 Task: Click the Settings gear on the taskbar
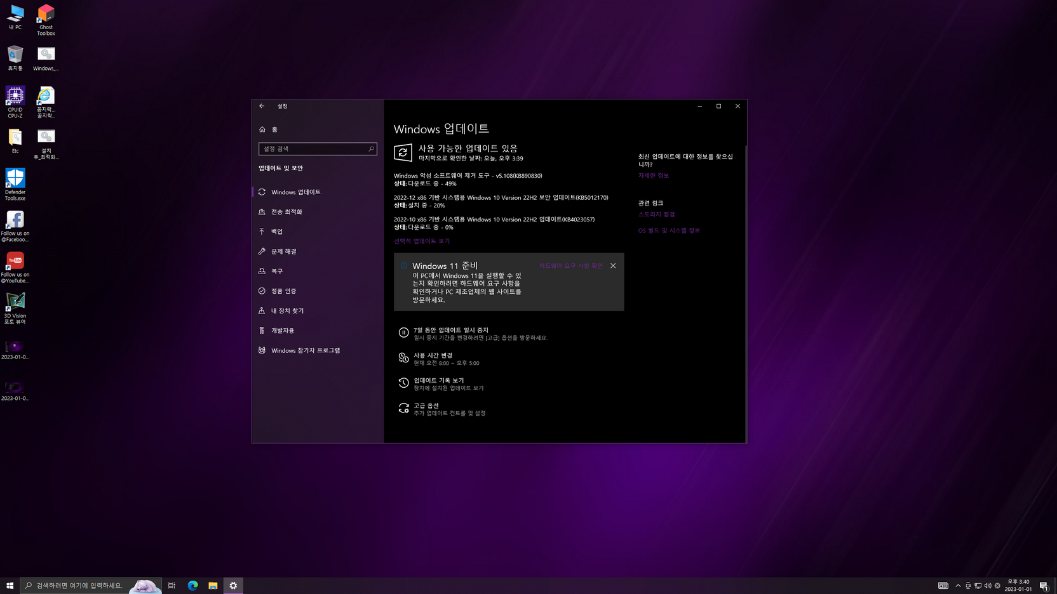pyautogui.click(x=233, y=586)
